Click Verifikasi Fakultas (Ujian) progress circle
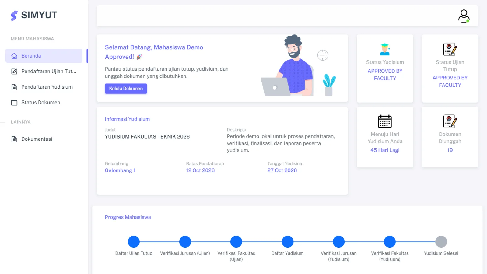 coord(236,242)
